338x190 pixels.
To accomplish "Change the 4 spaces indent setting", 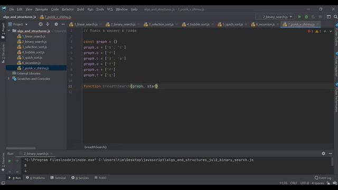I will coord(318,183).
